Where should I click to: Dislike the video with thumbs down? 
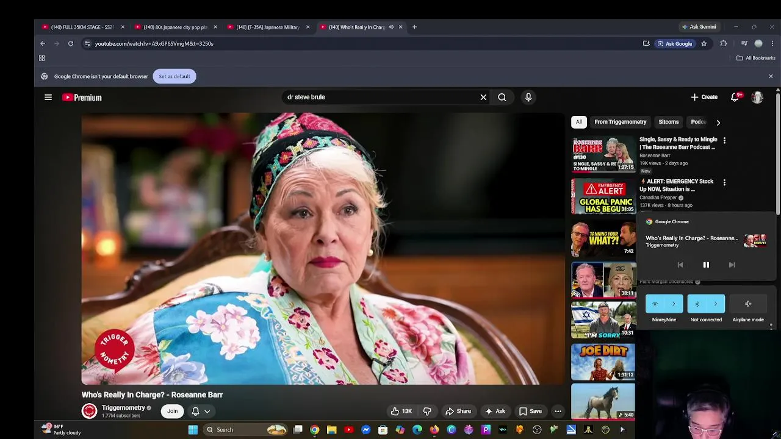pos(427,412)
